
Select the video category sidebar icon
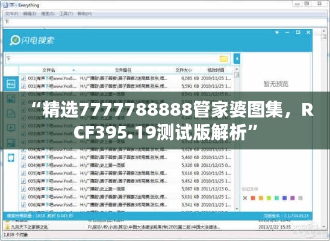[x=11, y=128]
